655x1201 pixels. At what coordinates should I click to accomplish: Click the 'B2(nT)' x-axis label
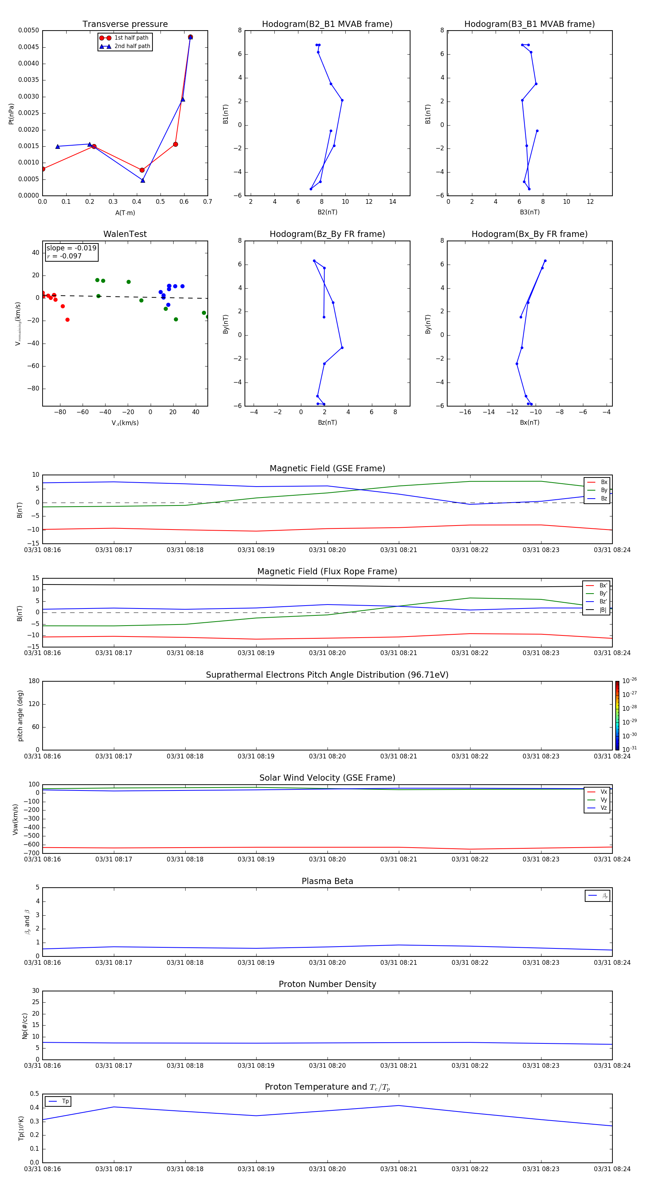327,212
